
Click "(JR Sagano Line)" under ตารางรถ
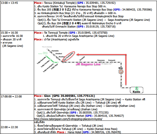pos(13,46)
